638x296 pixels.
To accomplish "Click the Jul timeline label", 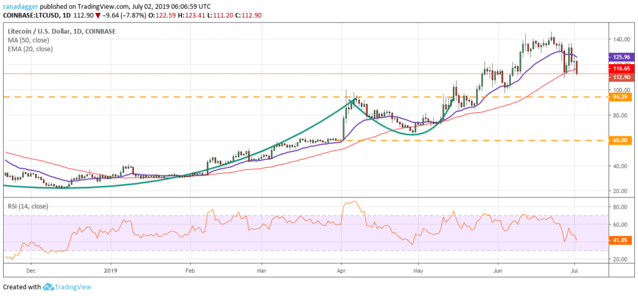I will pyautogui.click(x=575, y=269).
